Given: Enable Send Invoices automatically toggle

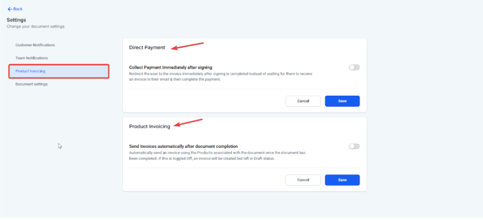Looking at the screenshot, I should (x=354, y=146).
